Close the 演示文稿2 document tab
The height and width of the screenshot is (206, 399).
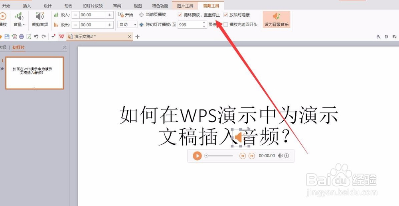[x=130, y=37]
